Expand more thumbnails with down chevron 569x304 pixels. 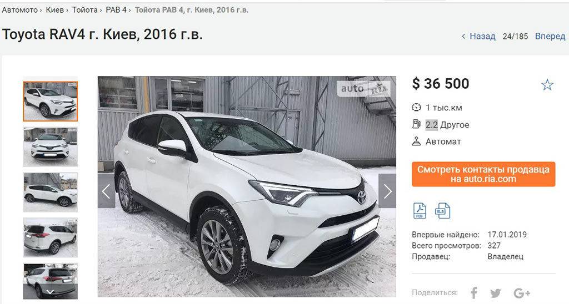point(50,292)
